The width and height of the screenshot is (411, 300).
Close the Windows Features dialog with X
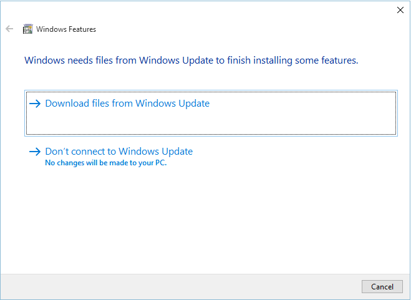click(400, 10)
